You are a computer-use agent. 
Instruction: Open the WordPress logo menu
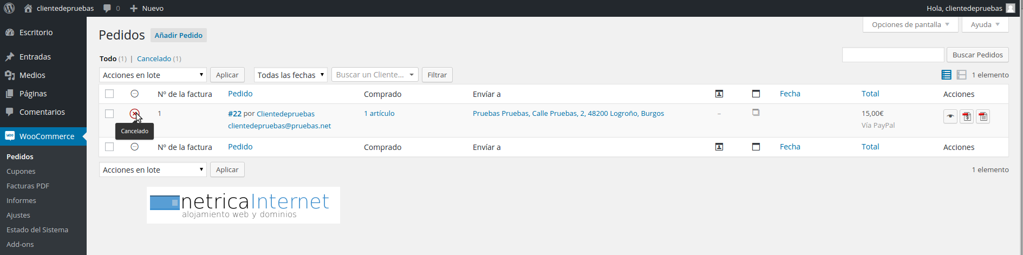coord(9,8)
